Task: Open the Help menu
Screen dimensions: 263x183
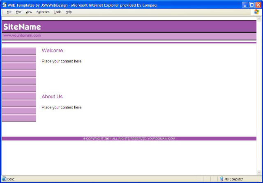Action: 69,12
